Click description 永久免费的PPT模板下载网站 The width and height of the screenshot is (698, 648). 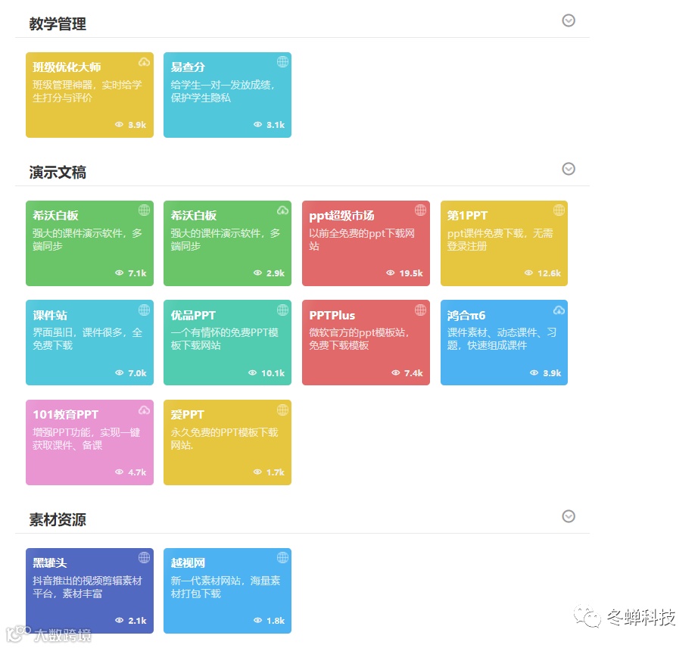click(x=225, y=439)
